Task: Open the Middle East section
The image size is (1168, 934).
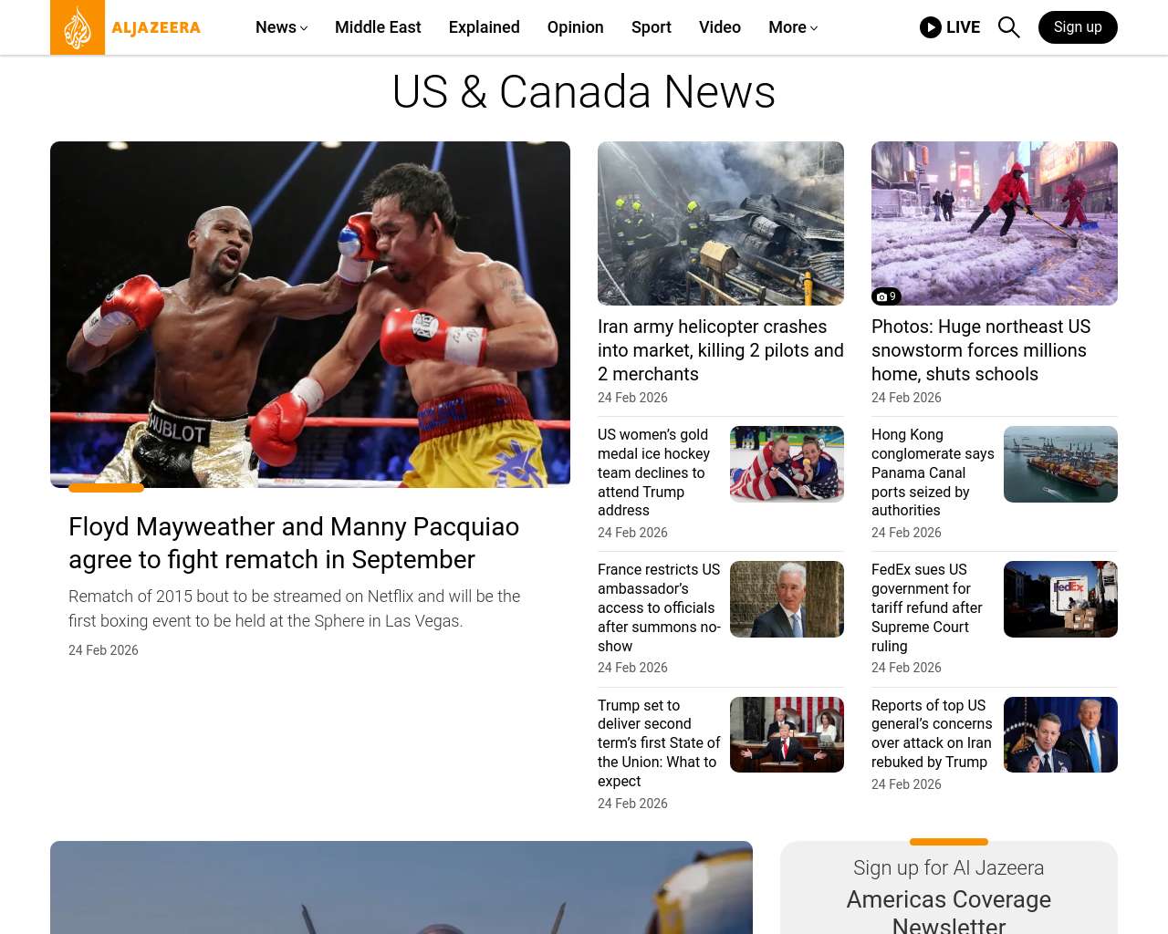Action: tap(378, 27)
